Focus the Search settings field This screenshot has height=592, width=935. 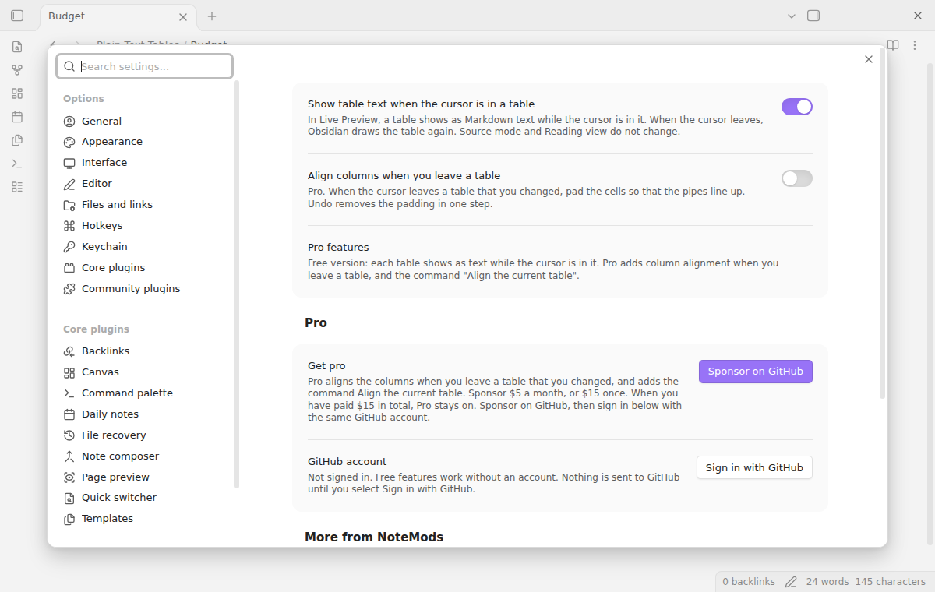coord(144,66)
